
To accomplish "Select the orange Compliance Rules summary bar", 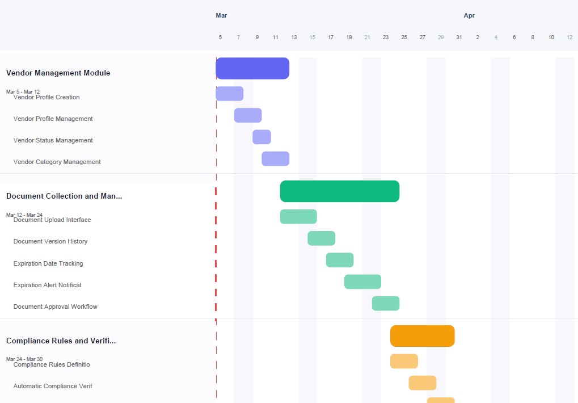I will [422, 336].
